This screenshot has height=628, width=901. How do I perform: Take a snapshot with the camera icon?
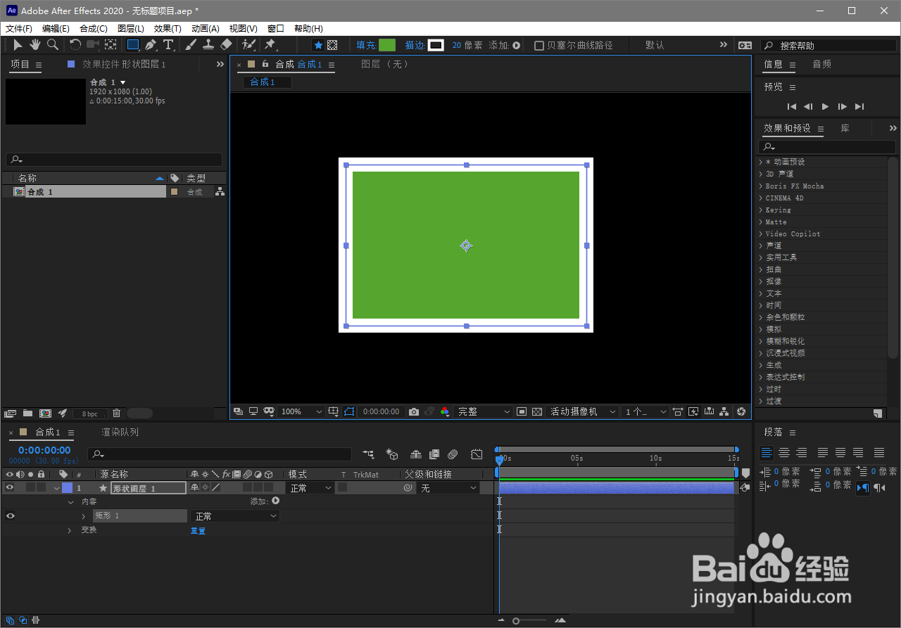pos(414,411)
